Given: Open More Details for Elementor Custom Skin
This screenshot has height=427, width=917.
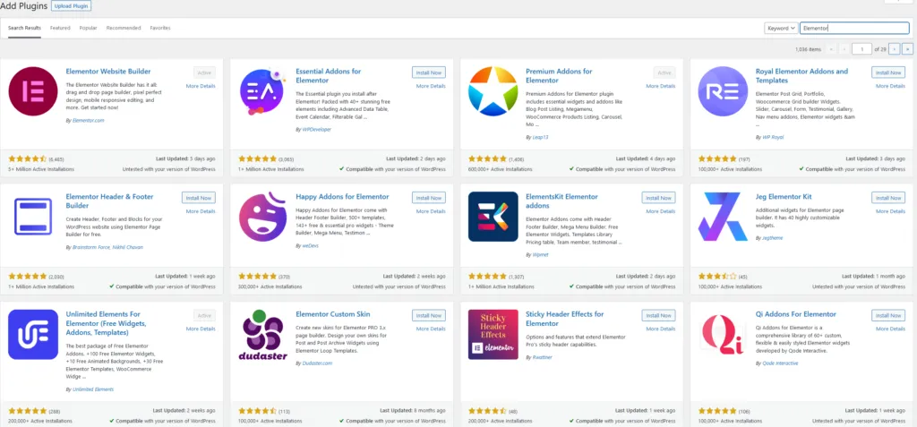Looking at the screenshot, I should [x=431, y=329].
